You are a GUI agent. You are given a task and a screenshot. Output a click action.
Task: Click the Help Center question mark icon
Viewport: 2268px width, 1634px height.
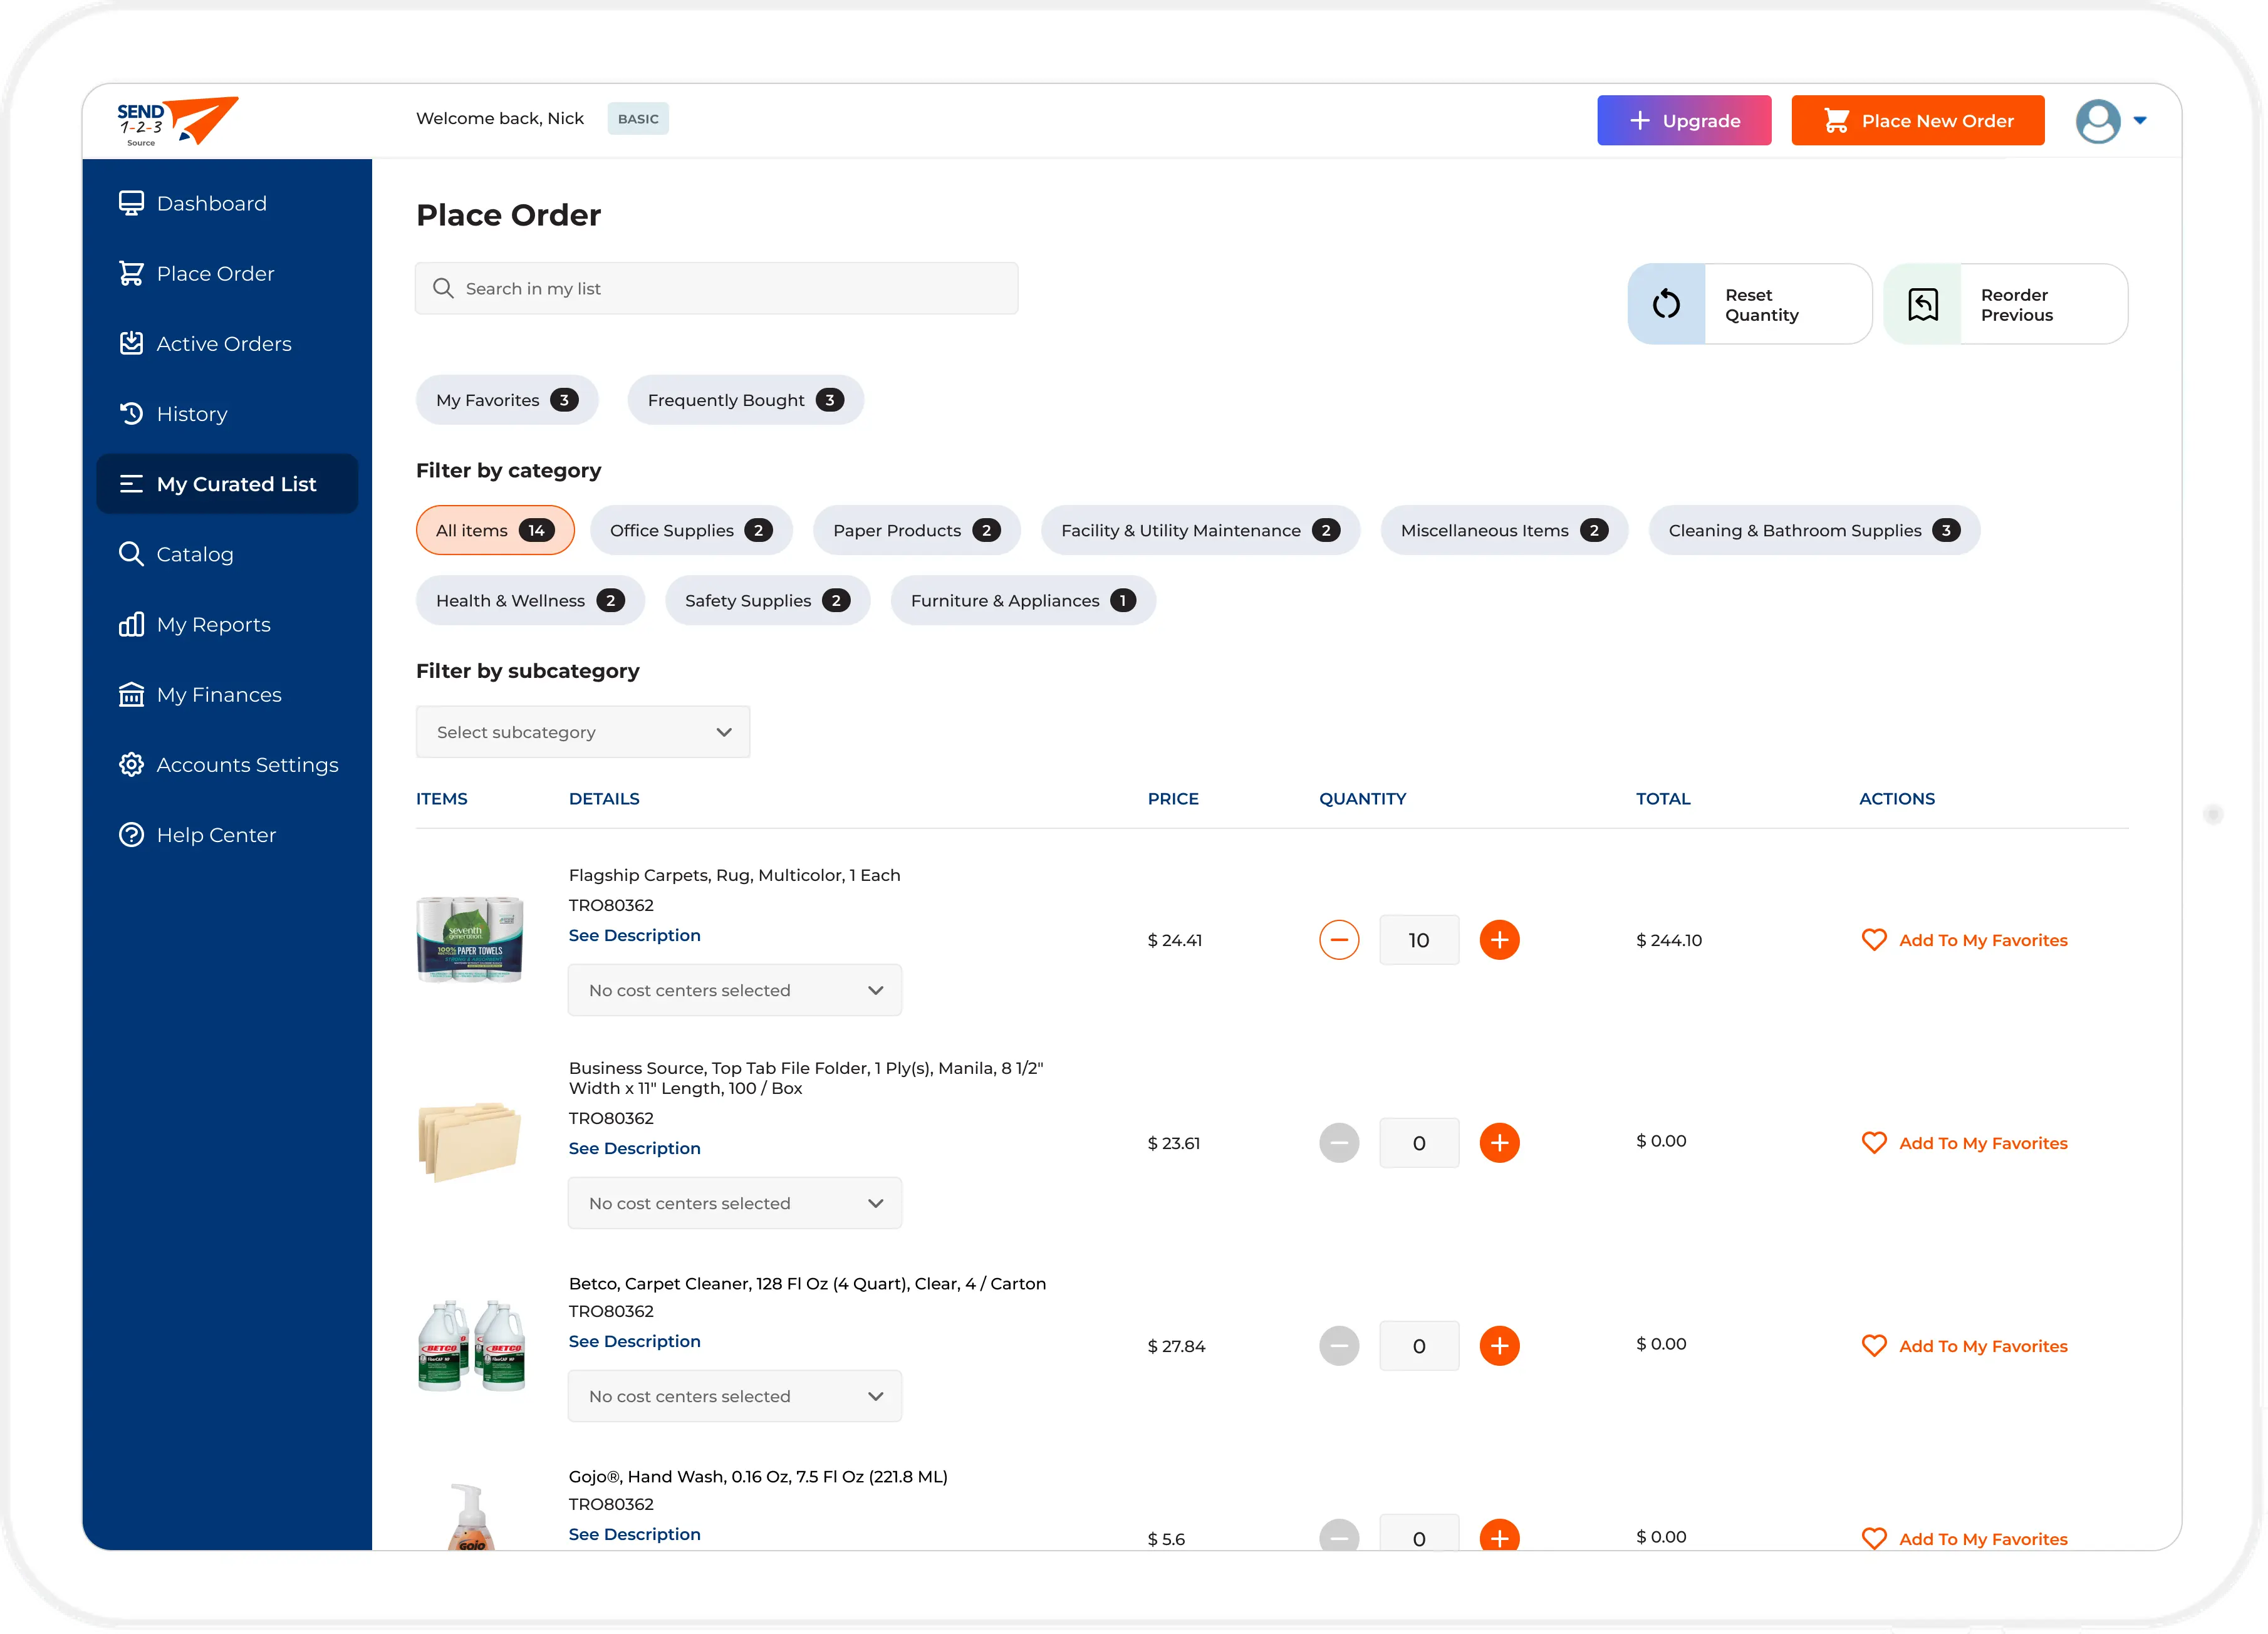pyautogui.click(x=131, y=834)
